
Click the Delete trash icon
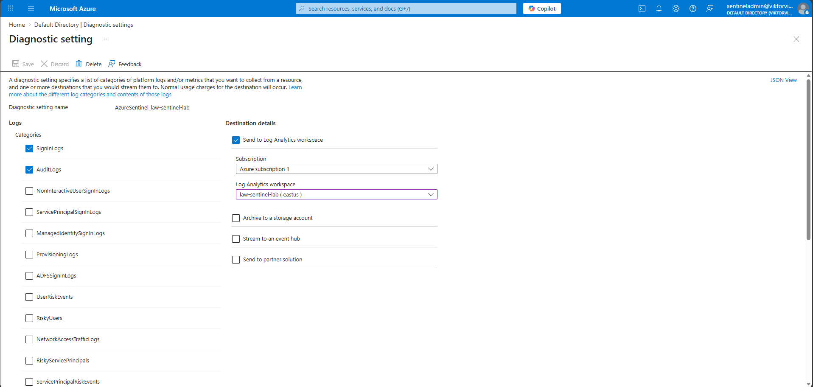79,64
